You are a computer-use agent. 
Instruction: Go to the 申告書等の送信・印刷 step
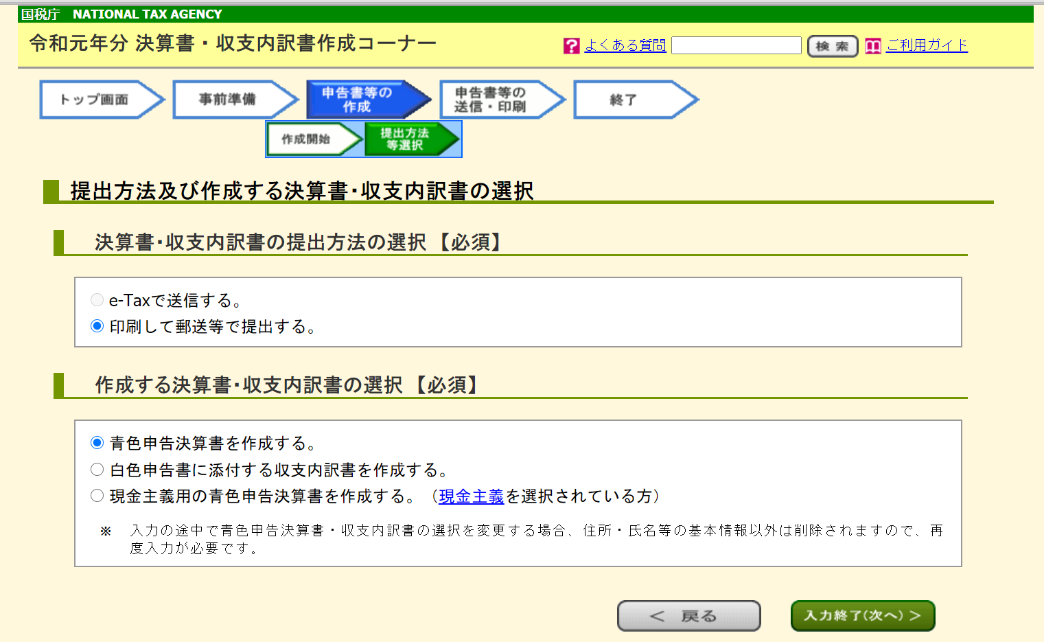pyautogui.click(x=502, y=100)
